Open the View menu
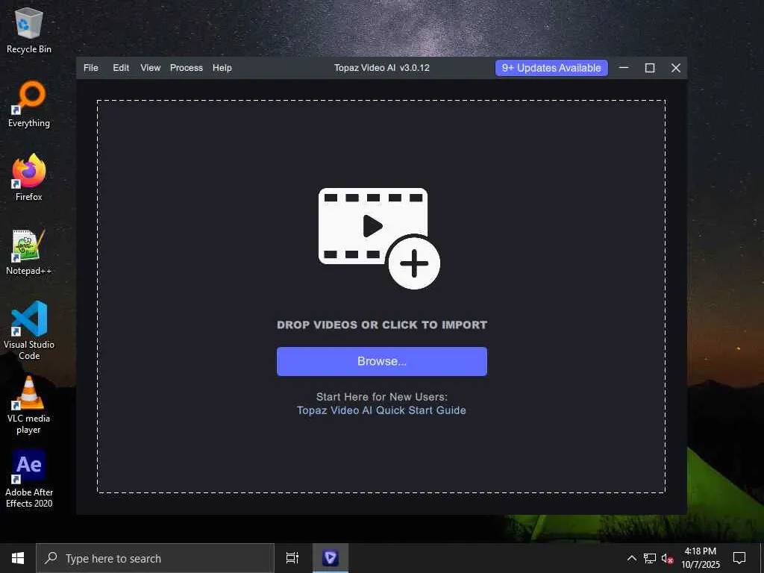The width and height of the screenshot is (764, 573). 151,68
